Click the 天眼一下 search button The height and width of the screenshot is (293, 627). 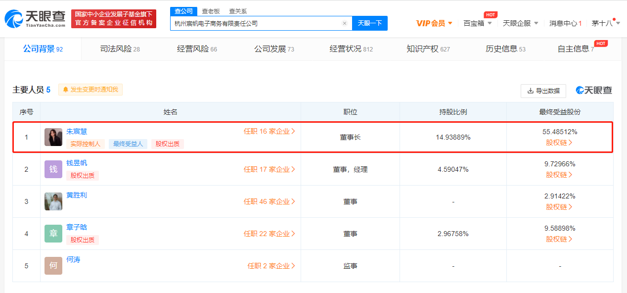tap(370, 23)
